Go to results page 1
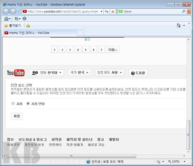 pos(54,49)
